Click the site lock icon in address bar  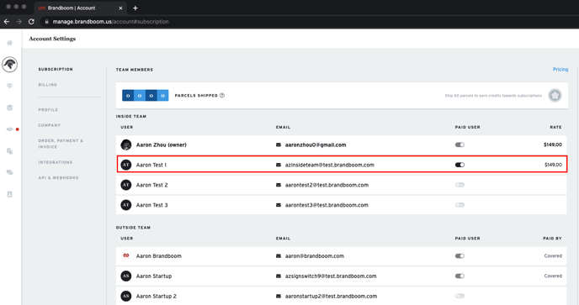pyautogui.click(x=46, y=22)
